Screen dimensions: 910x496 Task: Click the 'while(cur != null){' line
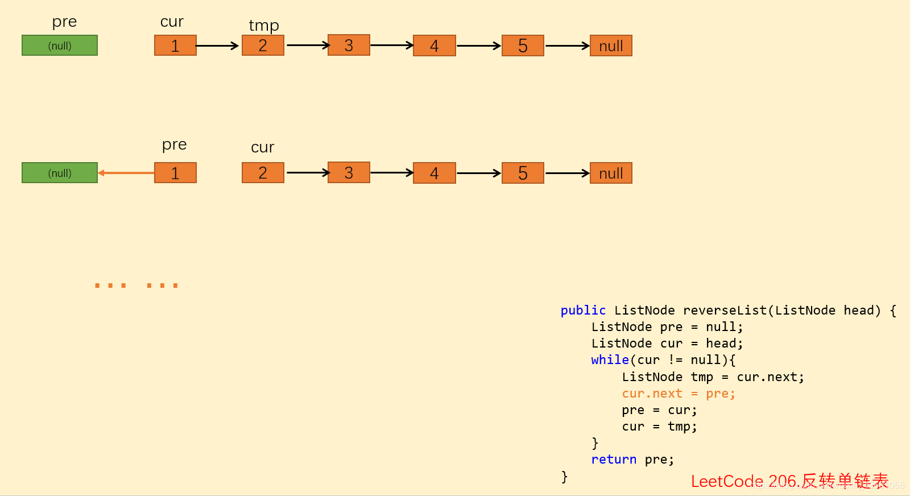tap(663, 360)
